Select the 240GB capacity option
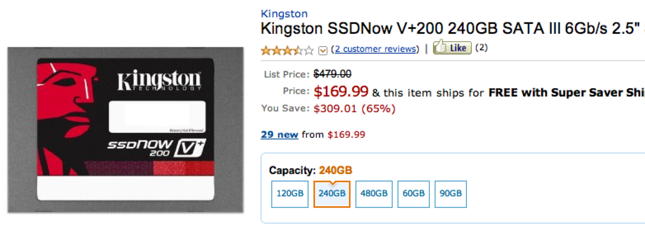Screen dimensions: 645x226 click(x=332, y=194)
